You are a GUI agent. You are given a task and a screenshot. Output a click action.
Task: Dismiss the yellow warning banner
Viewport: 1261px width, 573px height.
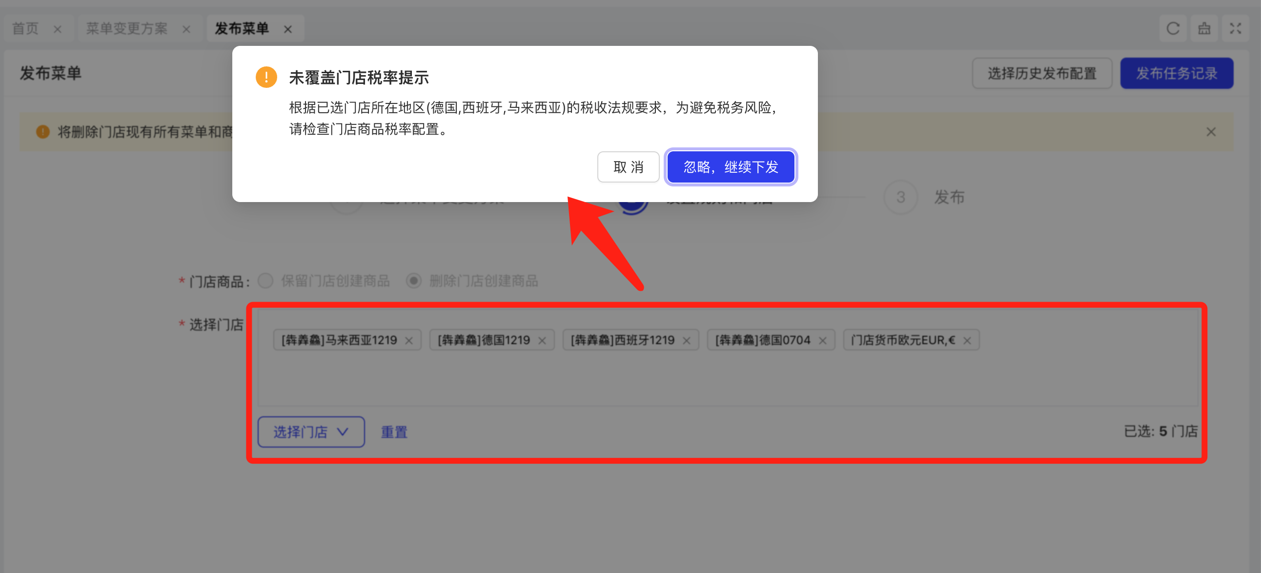pos(1211,132)
